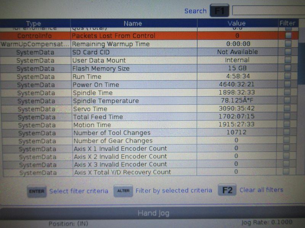This screenshot has height=228, width=305.
Task: Click the F1 search key icon
Action: (x=219, y=11)
